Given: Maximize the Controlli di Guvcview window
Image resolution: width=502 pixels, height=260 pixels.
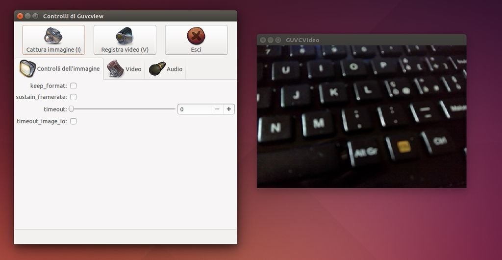Looking at the screenshot, I should coord(35,16).
